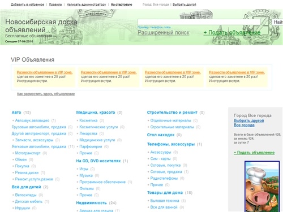Select 'Программное обеспечение' subcategory
The height and width of the screenshot is (212, 283).
[x=102, y=182]
